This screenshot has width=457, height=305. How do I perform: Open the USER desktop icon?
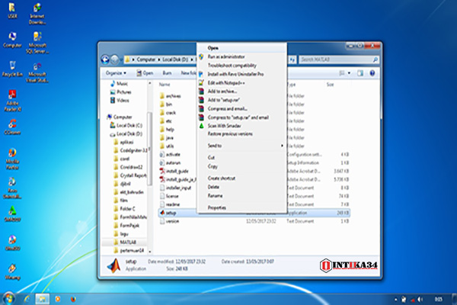(12, 11)
